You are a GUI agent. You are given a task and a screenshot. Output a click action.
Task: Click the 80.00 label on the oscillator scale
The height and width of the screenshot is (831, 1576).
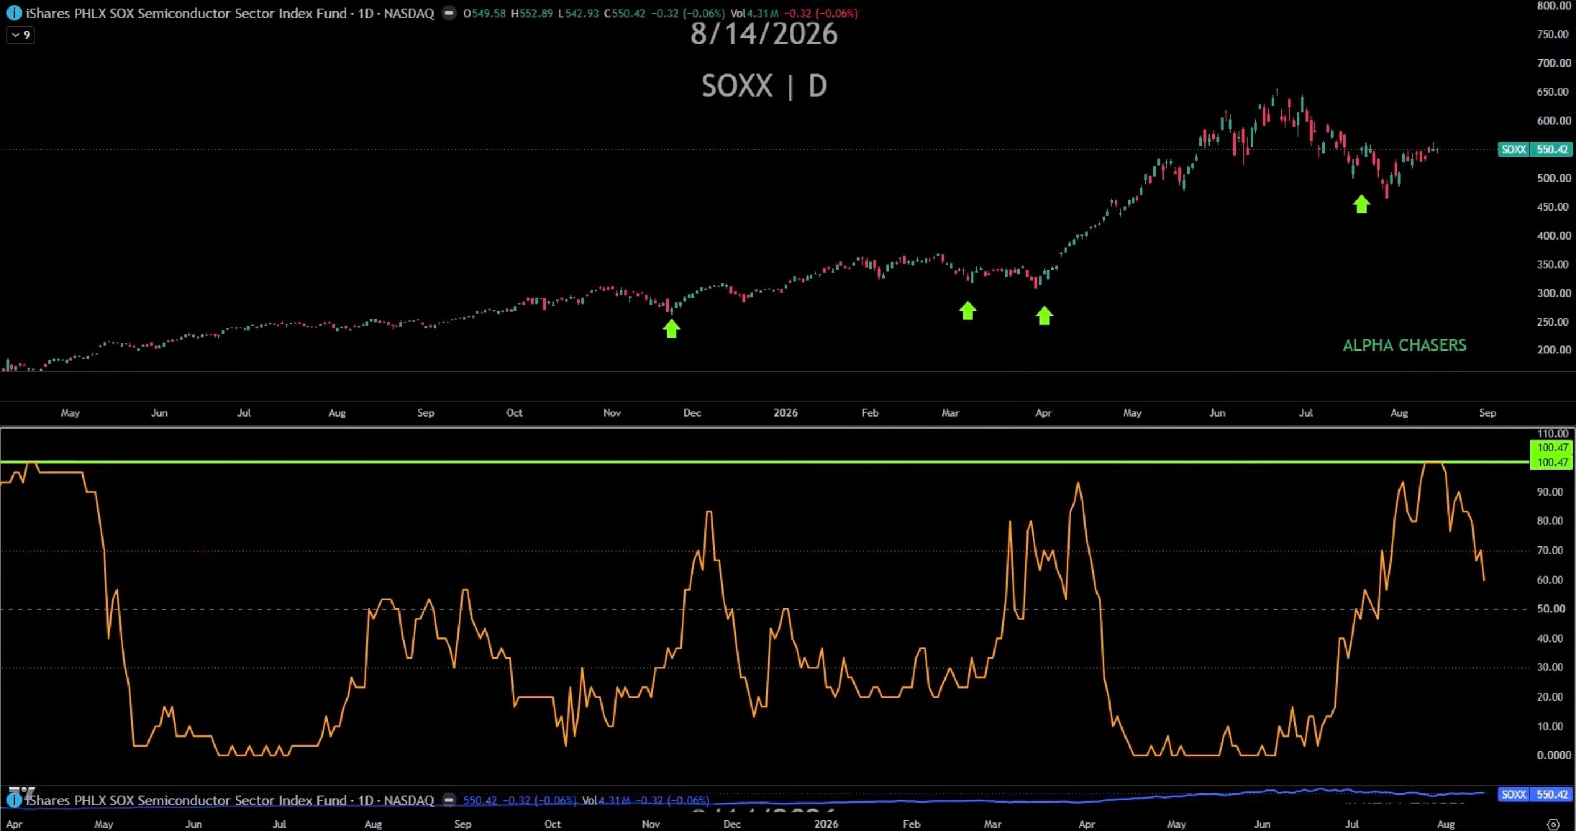[1550, 521]
